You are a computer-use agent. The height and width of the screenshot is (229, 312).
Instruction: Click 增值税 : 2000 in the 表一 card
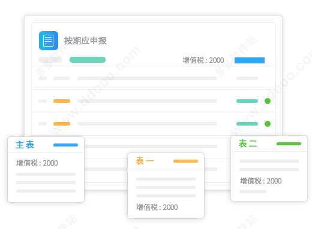[157, 207]
